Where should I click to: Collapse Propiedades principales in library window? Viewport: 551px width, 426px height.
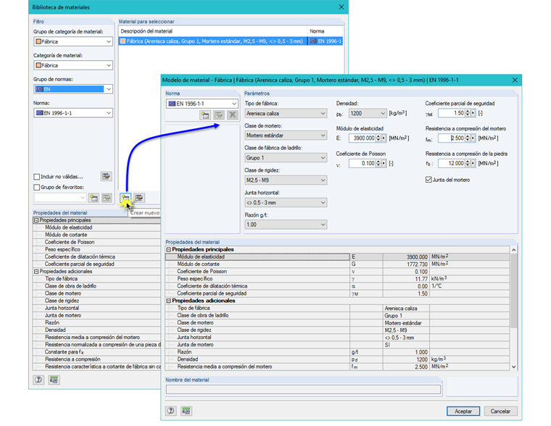click(36, 220)
